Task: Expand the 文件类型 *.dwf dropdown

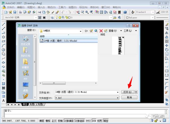Action: click(118, 98)
